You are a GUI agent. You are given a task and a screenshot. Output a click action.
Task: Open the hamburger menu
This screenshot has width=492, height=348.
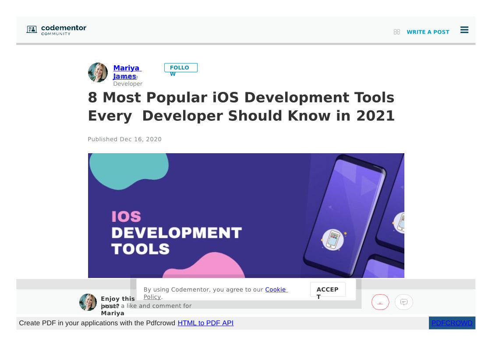point(464,30)
